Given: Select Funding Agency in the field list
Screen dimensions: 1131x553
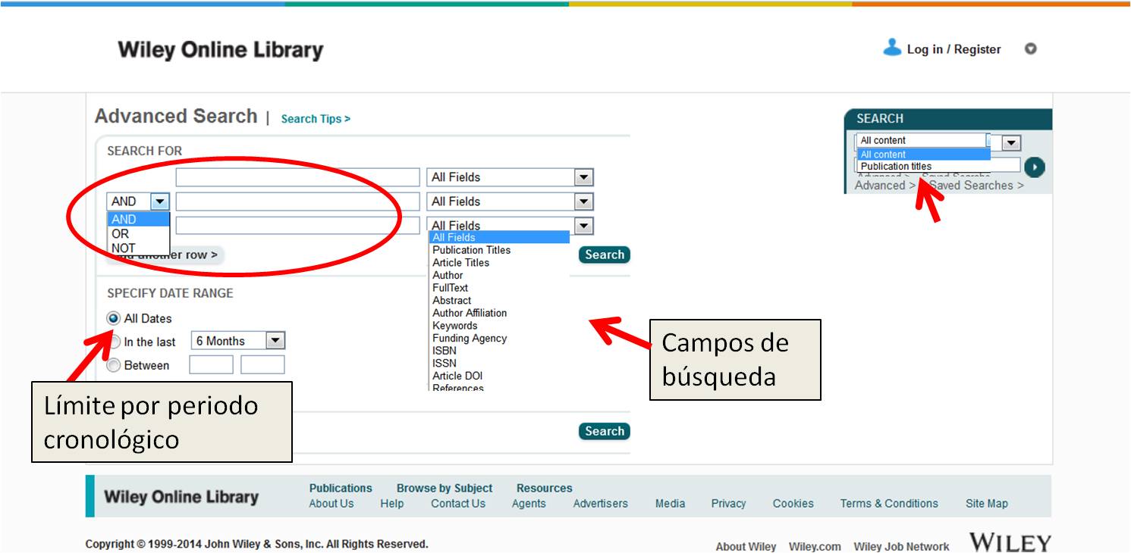Looking at the screenshot, I should click(x=470, y=339).
